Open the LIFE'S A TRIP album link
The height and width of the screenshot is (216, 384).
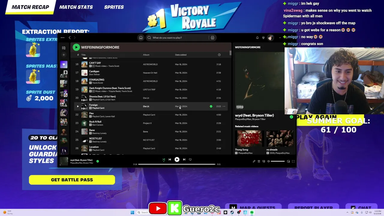(x=149, y=89)
